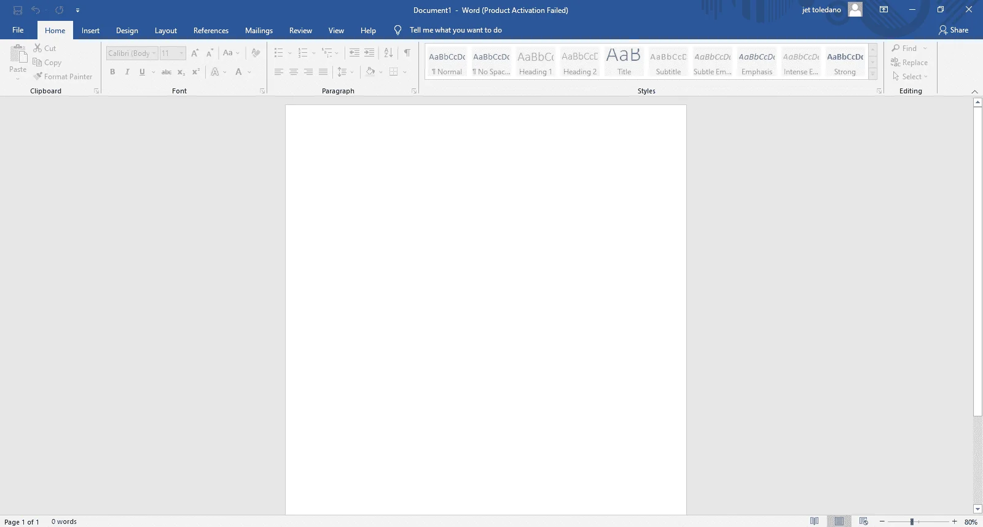This screenshot has height=527, width=983.
Task: Apply the Heading 1 style
Action: pos(536,62)
